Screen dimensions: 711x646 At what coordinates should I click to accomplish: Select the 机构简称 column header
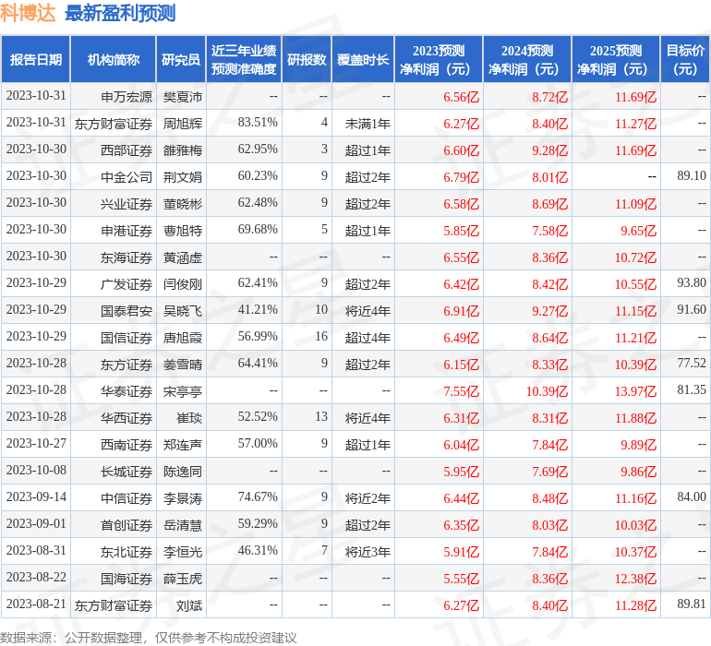[114, 59]
